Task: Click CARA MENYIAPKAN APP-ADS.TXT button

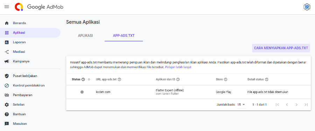Action: coord(281,48)
